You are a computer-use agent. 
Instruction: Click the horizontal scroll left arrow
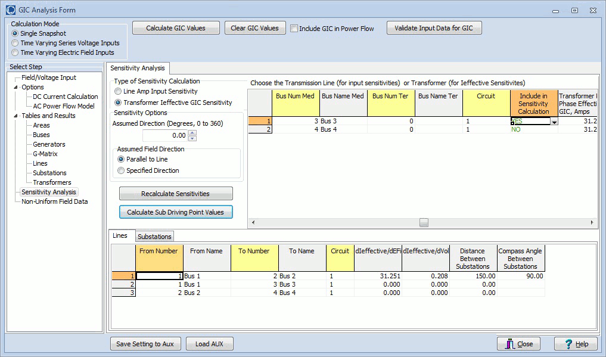pyautogui.click(x=252, y=222)
